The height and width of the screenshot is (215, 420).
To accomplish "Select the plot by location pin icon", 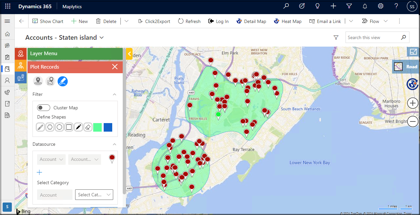I will (38, 81).
